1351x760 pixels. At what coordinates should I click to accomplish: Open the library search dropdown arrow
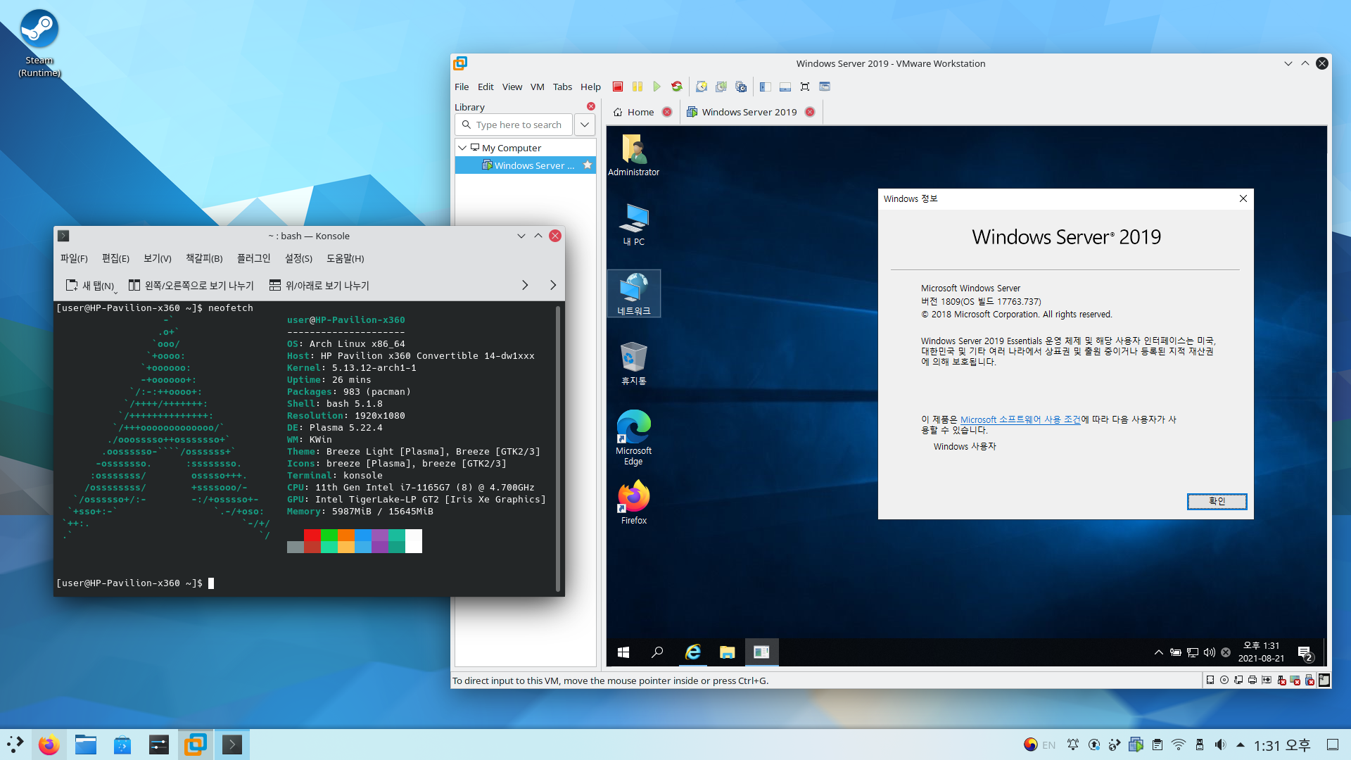[x=585, y=125]
